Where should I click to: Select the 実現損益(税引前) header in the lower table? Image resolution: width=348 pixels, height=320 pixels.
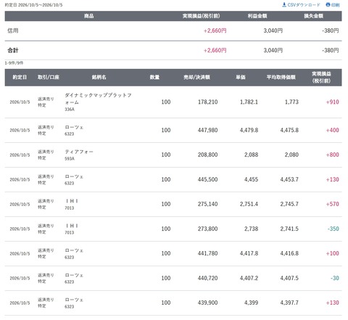pos(321,78)
